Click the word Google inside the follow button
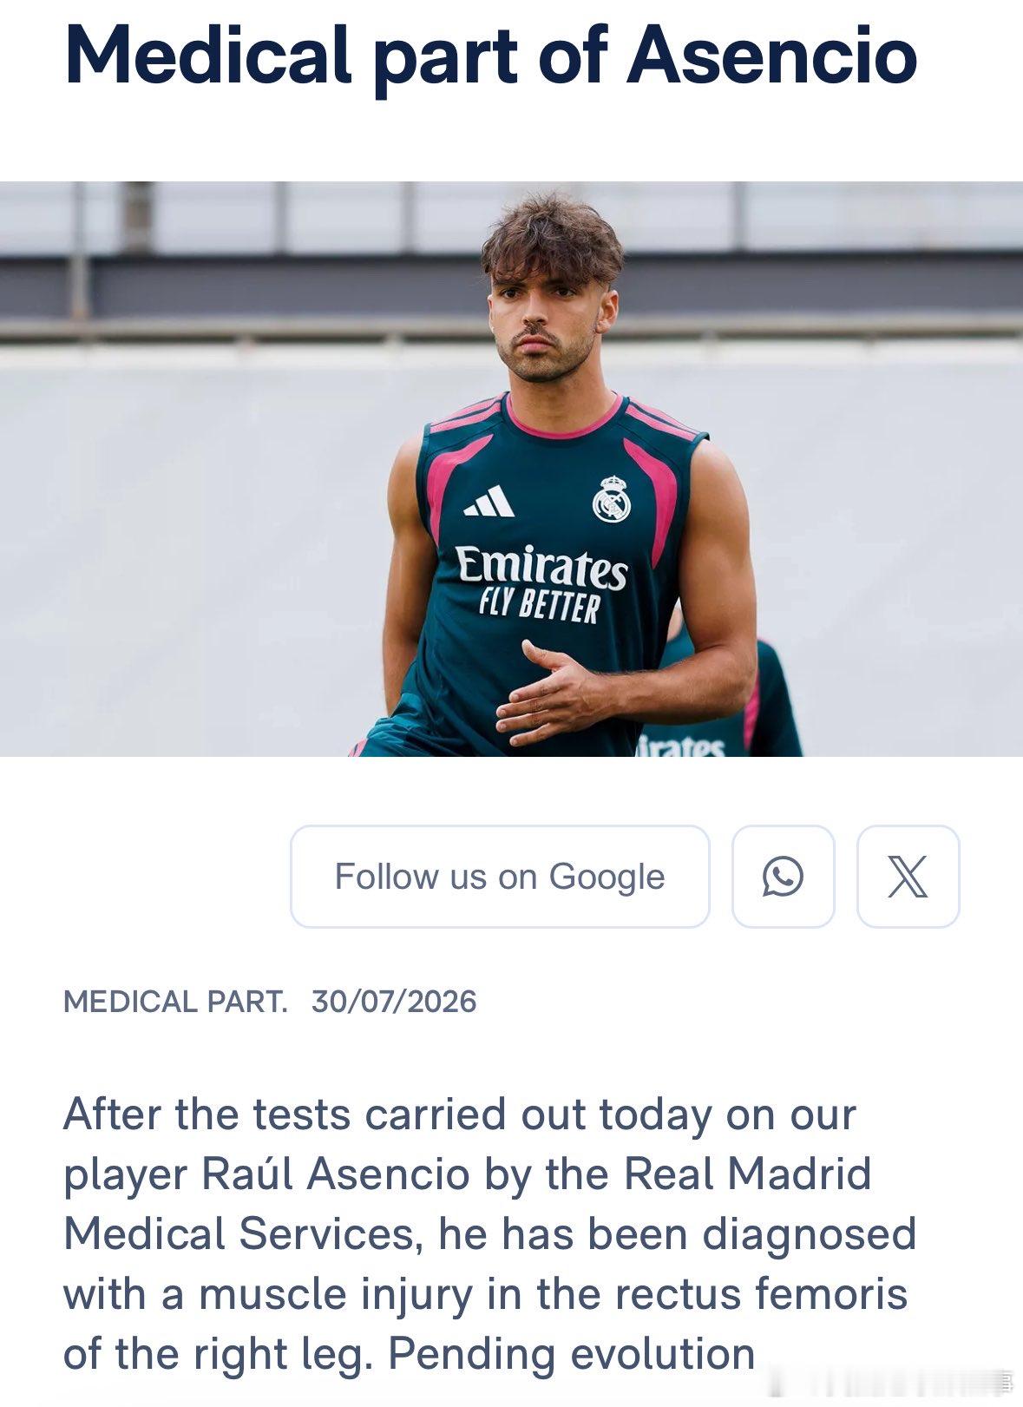Screen dimensions: 1023x1407 607,877
